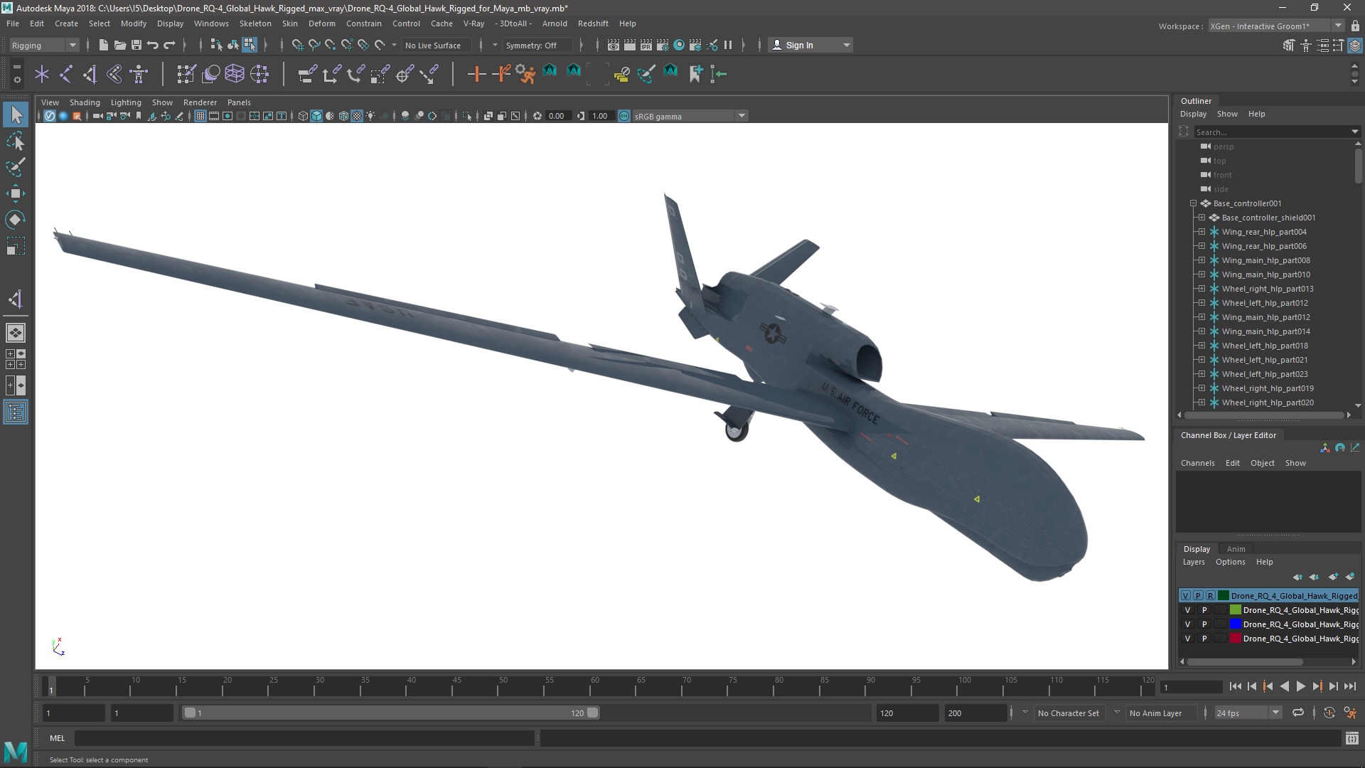Screen dimensions: 1365x768
Task: Select the arrow Select Tool in toolbox
Action: (x=16, y=114)
